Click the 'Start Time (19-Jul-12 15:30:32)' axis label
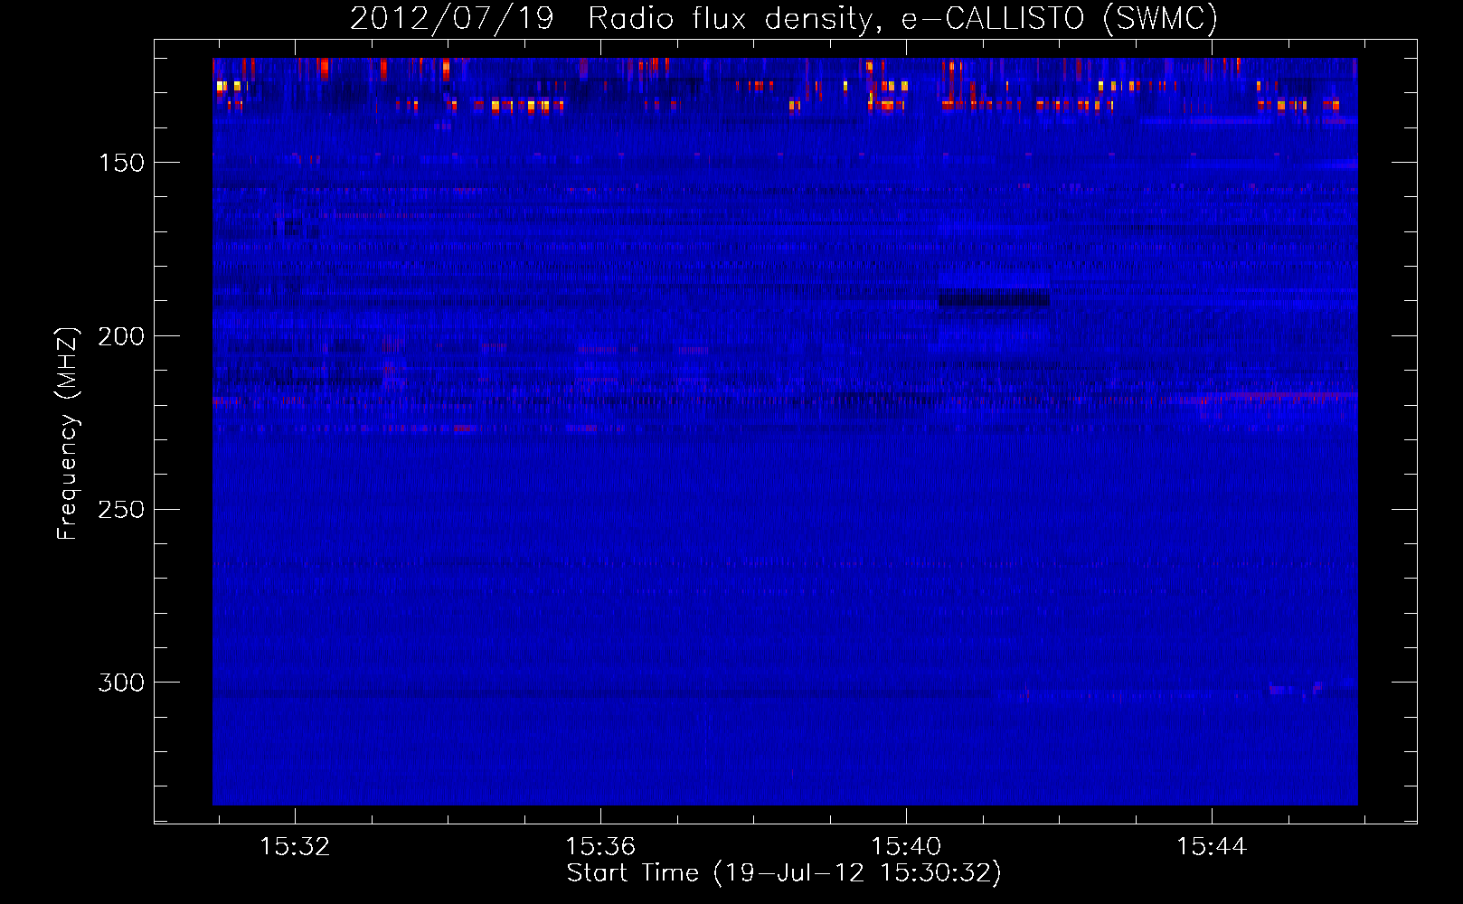The image size is (1463, 904). point(784,873)
